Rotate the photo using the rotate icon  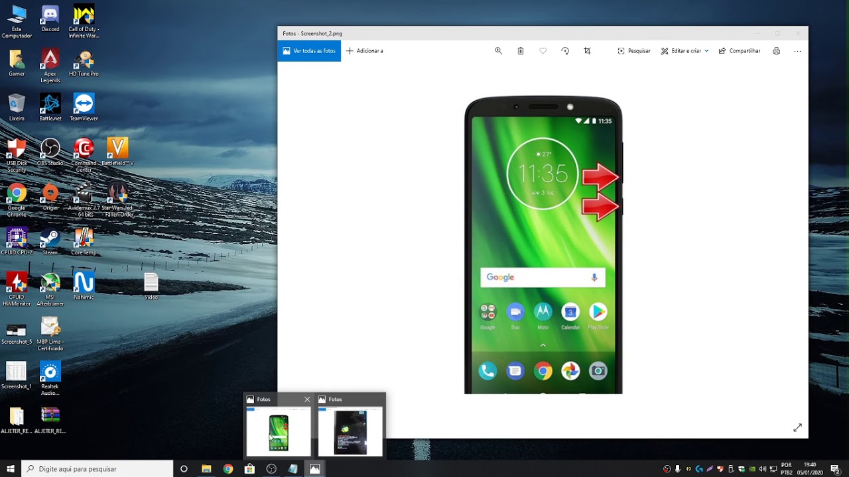565,51
